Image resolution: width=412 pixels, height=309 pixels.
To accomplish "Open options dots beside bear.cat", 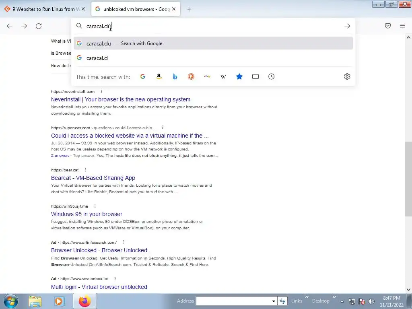I will point(85,170).
